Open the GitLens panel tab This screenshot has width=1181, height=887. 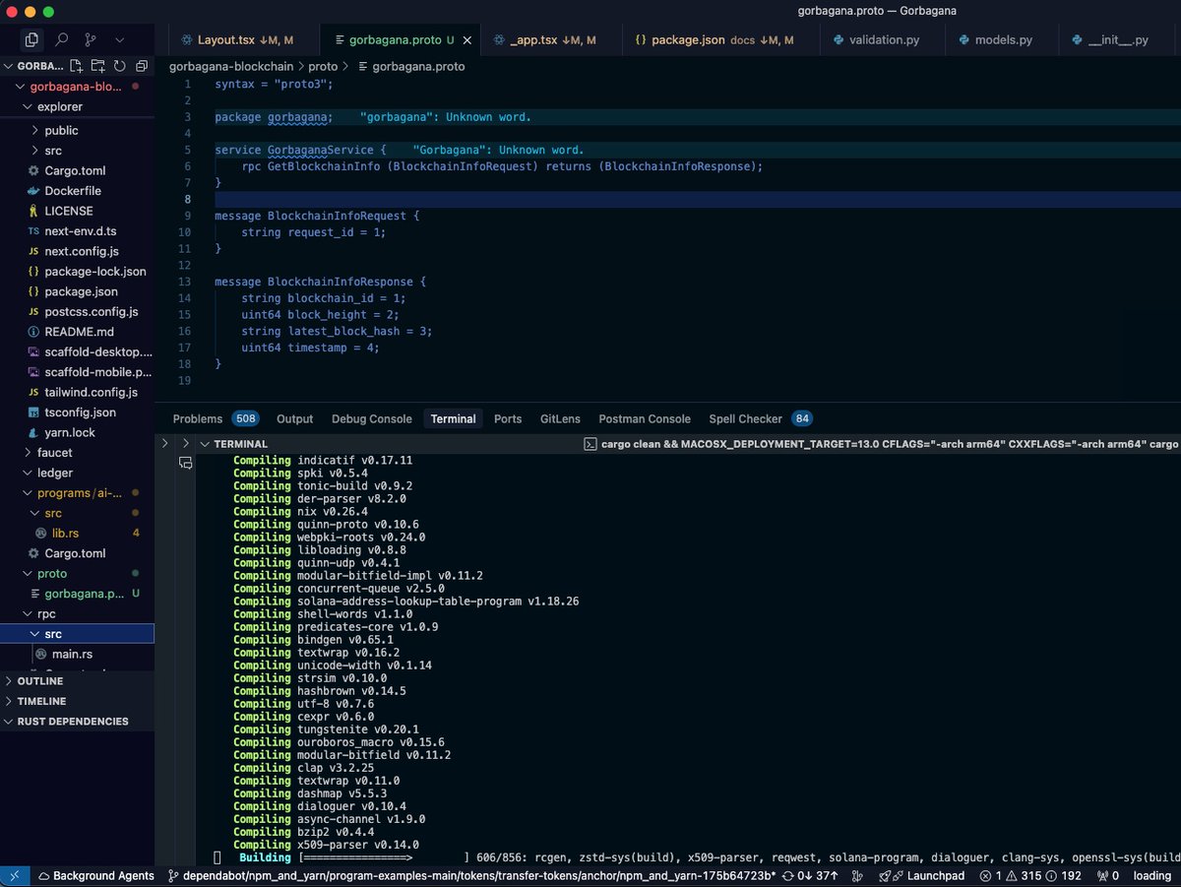tap(560, 418)
